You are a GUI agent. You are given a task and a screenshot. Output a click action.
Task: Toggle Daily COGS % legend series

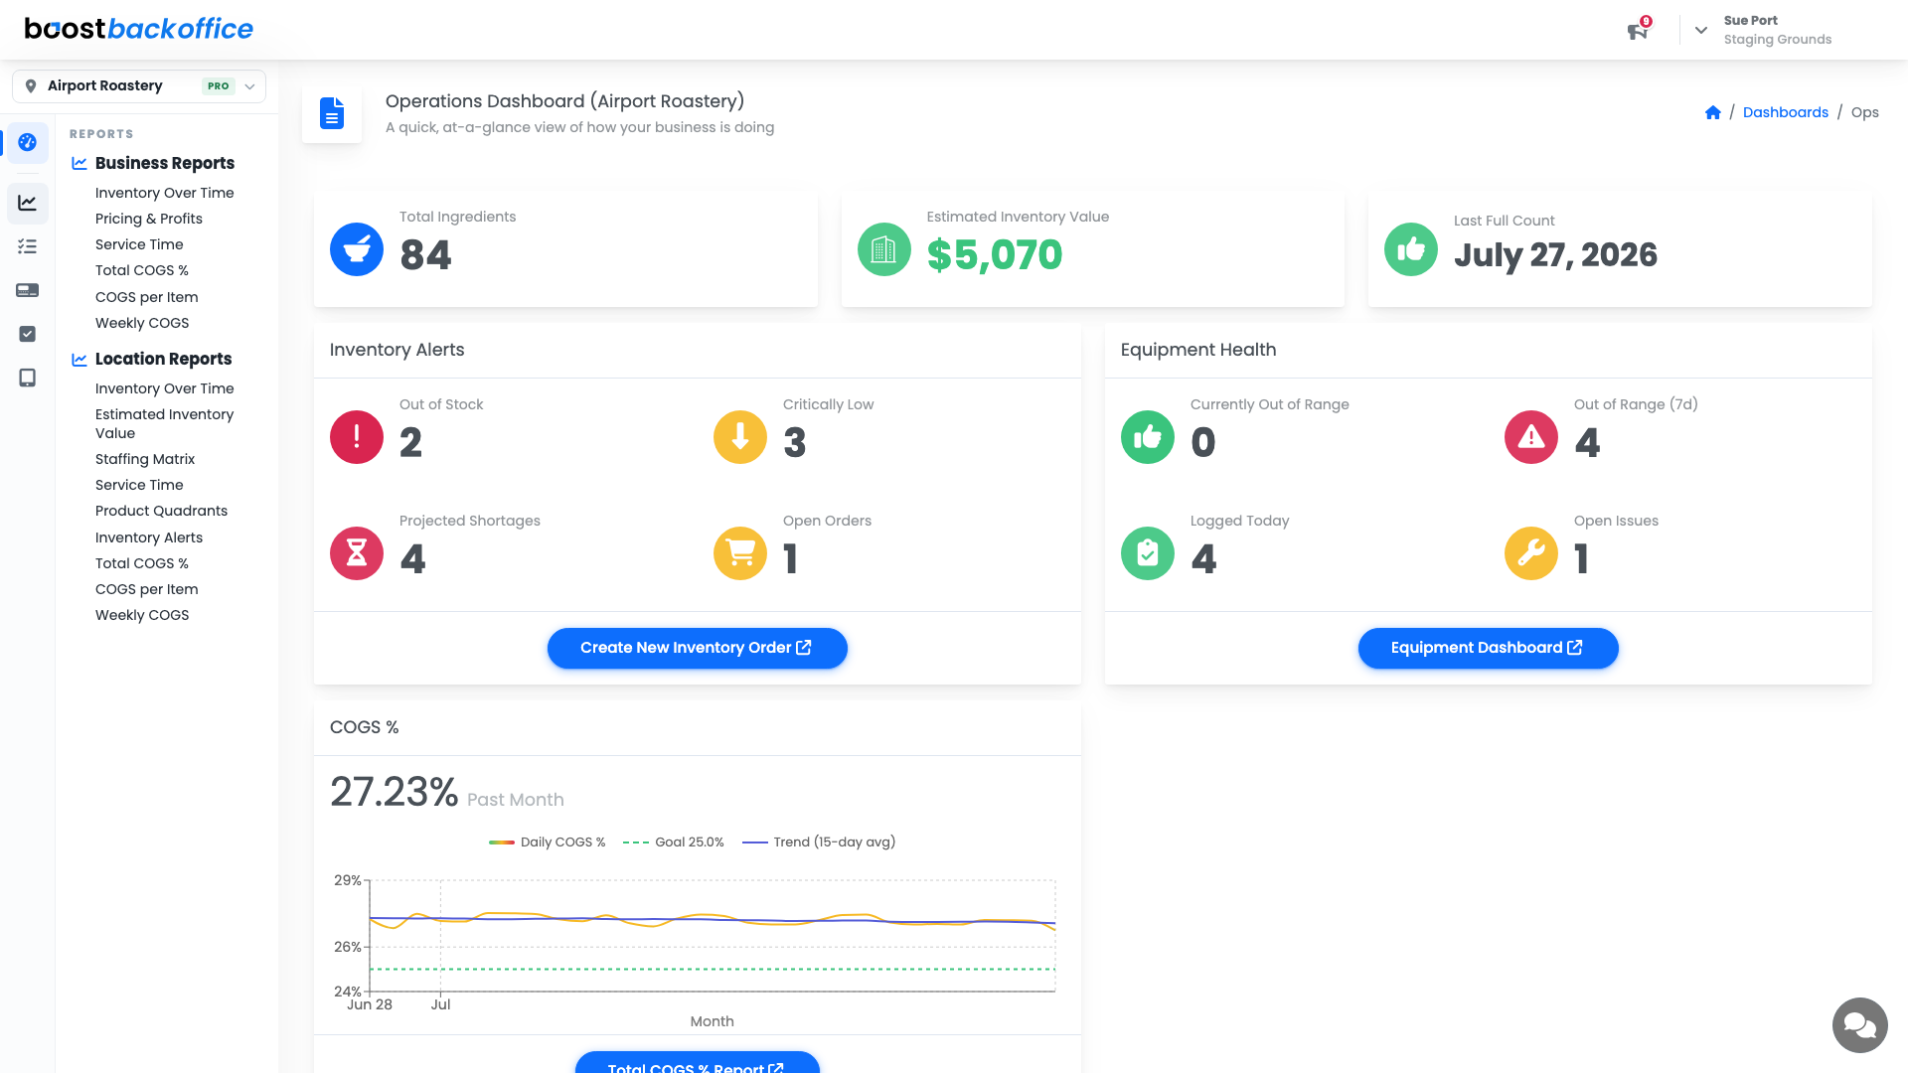[x=548, y=843]
